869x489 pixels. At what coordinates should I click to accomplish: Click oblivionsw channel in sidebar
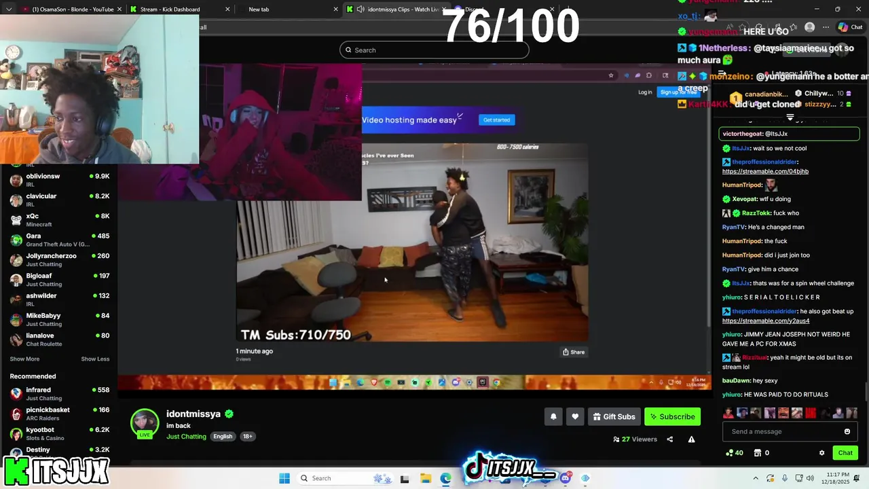[60, 180]
